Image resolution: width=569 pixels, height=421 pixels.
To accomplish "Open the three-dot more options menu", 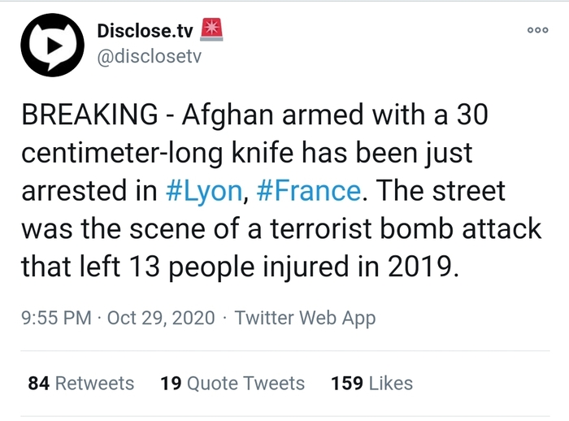I will pos(538,30).
